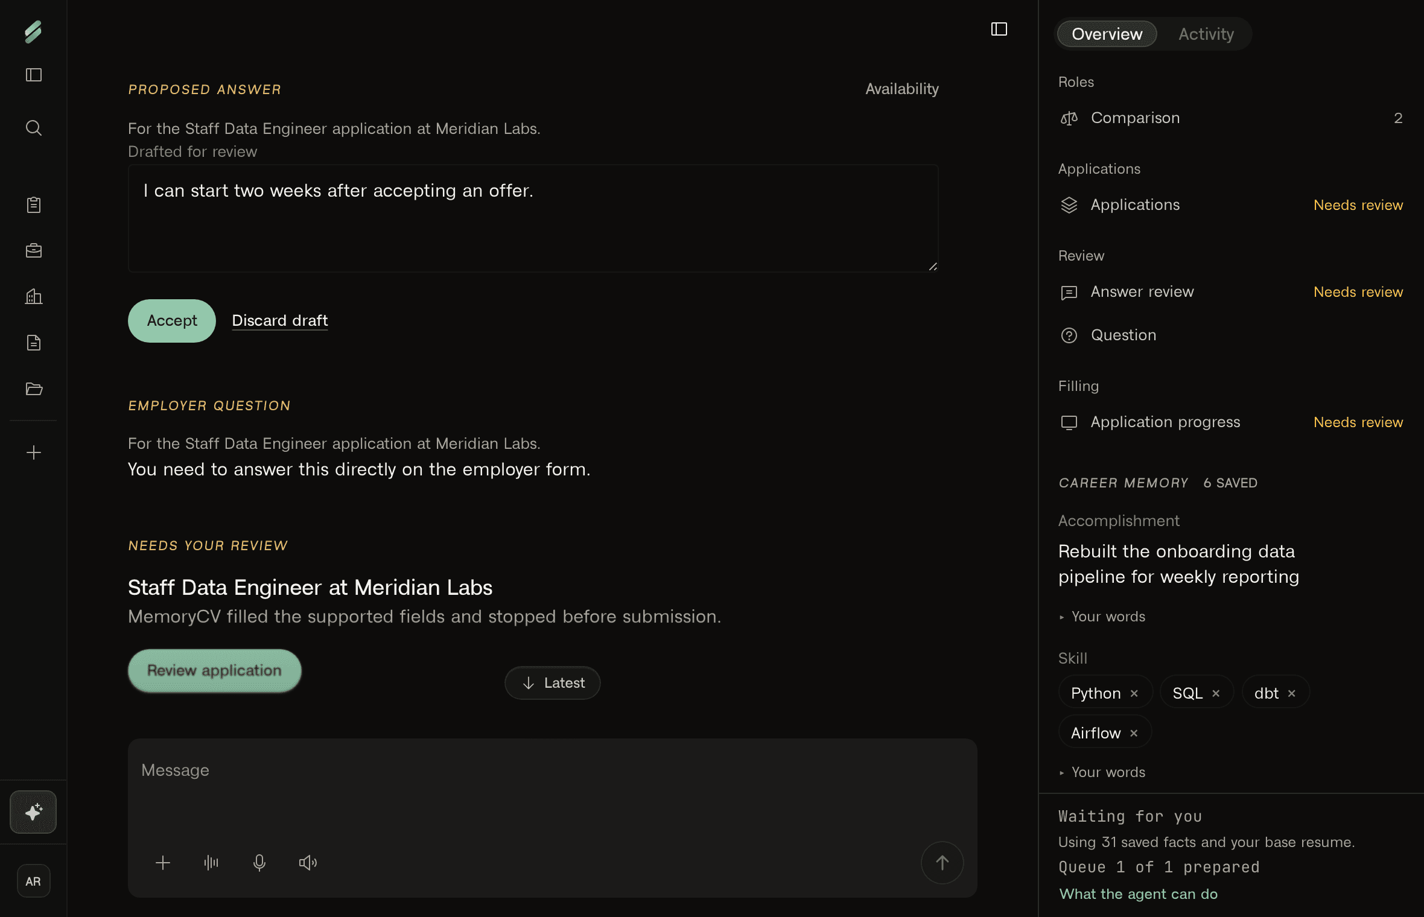Open Answer review in the Overview panel
The height and width of the screenshot is (917, 1424).
[x=1231, y=292]
